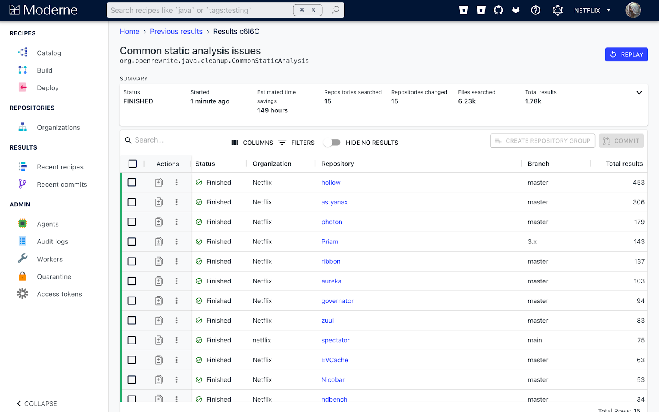Open more actions menu for hollow

click(177, 183)
